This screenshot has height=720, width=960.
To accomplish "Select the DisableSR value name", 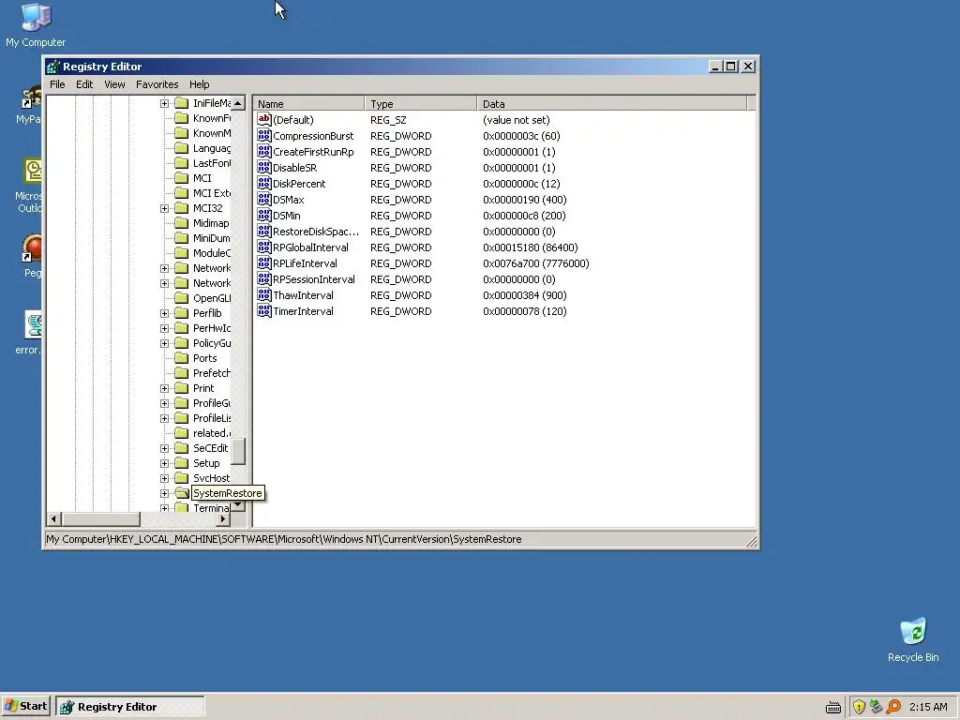I will (x=294, y=168).
